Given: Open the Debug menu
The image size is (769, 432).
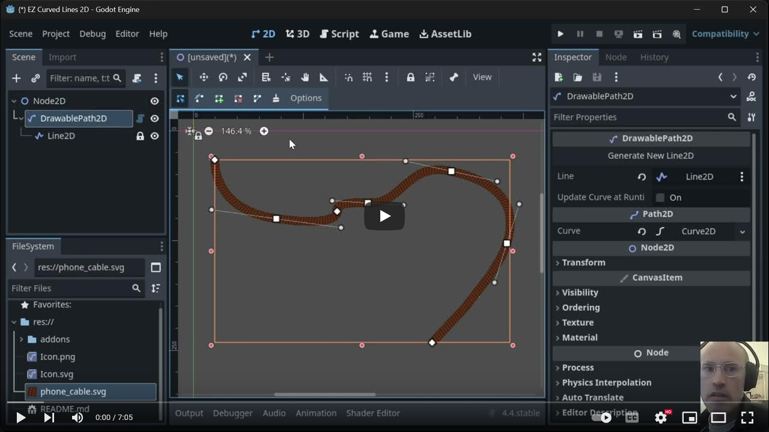Looking at the screenshot, I should (x=93, y=34).
